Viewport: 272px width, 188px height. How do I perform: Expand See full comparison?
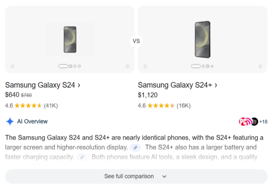(136, 176)
